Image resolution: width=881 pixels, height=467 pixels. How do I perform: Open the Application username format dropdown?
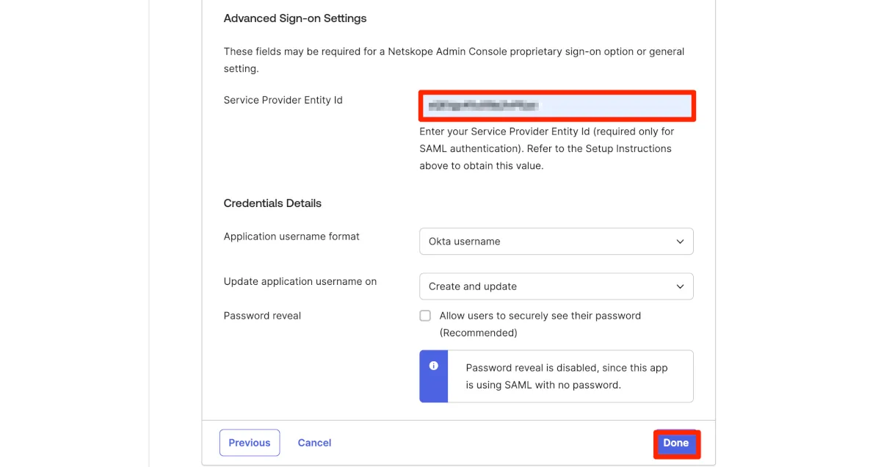(x=556, y=242)
